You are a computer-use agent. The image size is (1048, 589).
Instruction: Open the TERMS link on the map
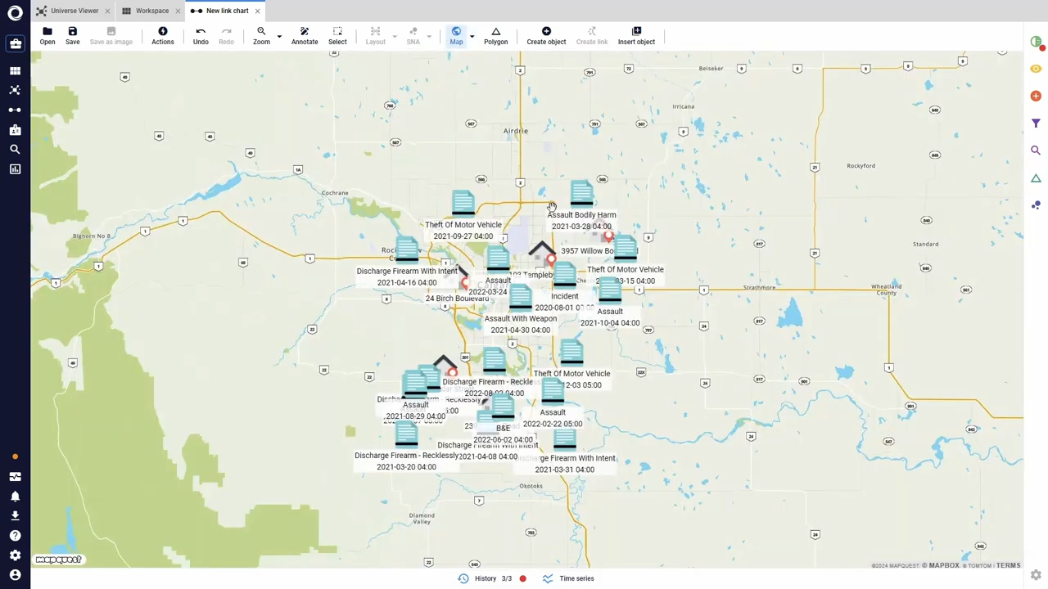(x=1008, y=565)
